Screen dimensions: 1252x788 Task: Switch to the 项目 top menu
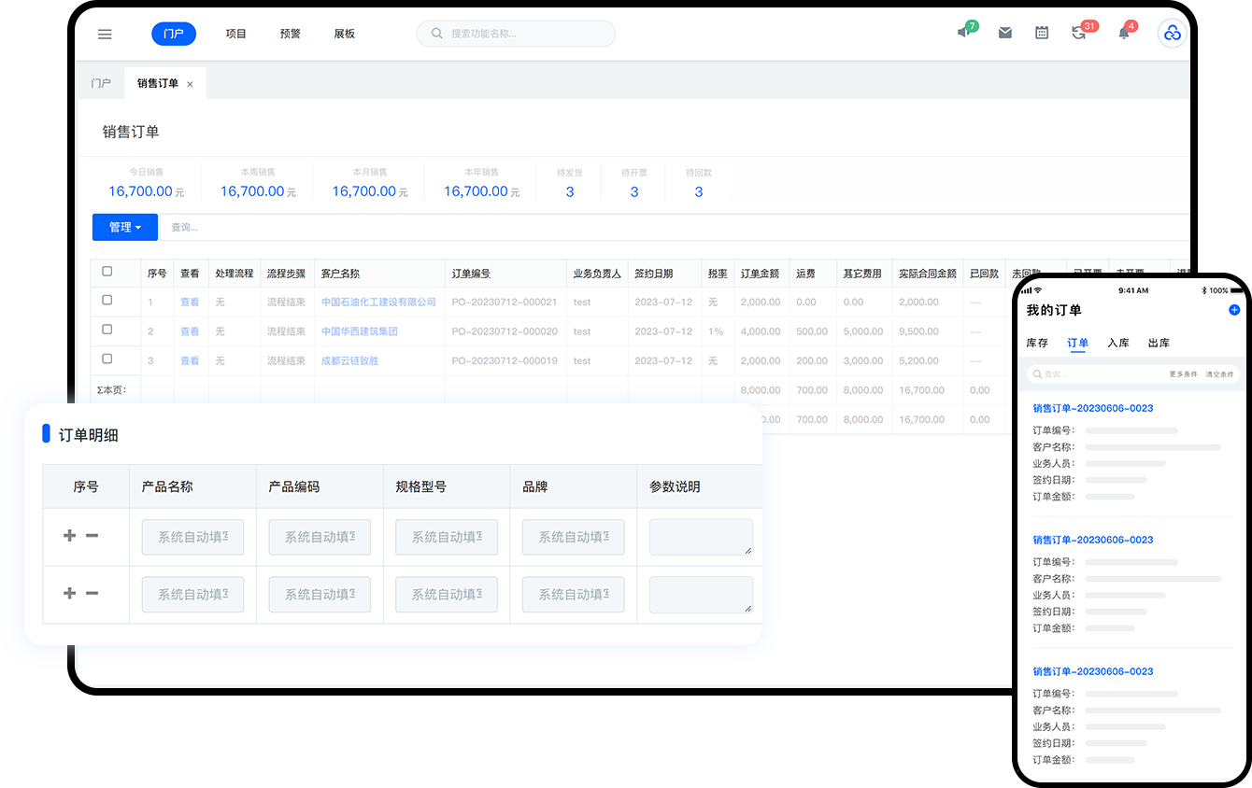click(x=235, y=35)
